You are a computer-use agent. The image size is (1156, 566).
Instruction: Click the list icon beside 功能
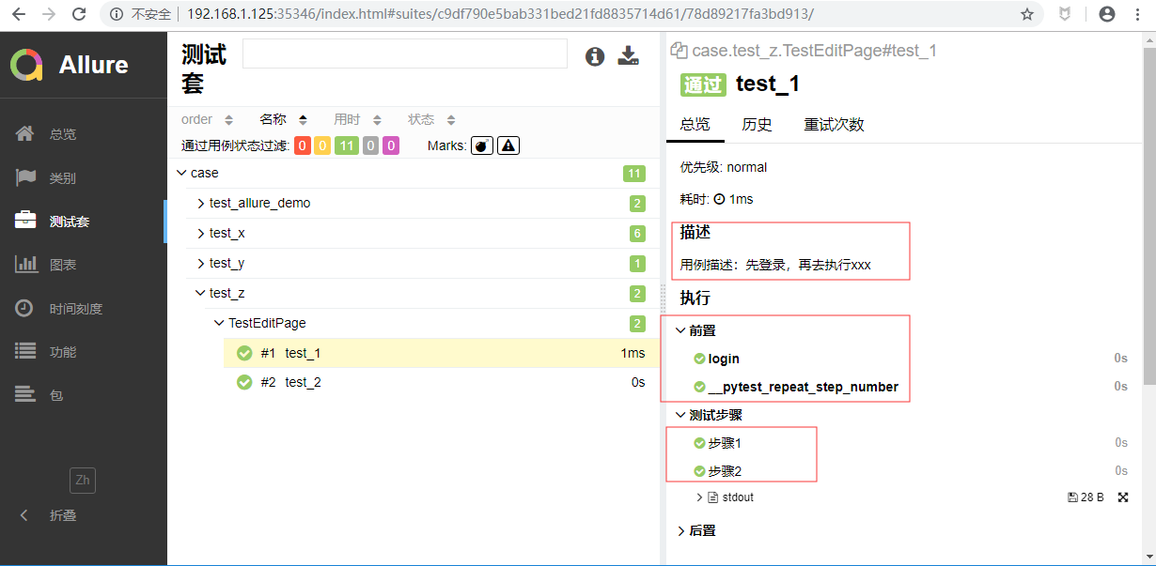coord(26,351)
